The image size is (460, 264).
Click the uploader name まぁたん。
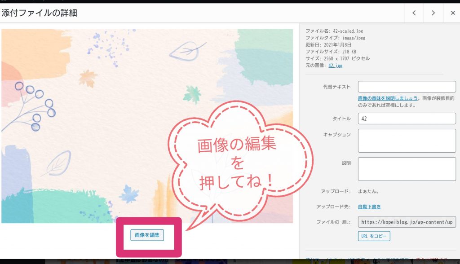[x=368, y=191]
